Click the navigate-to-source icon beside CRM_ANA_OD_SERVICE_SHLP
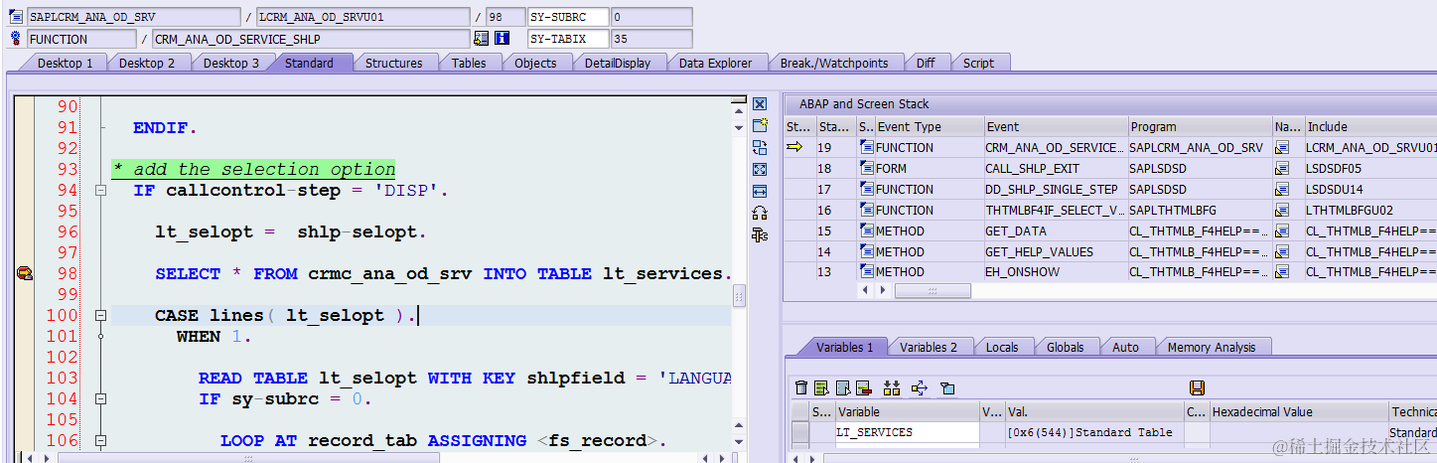 [x=481, y=39]
